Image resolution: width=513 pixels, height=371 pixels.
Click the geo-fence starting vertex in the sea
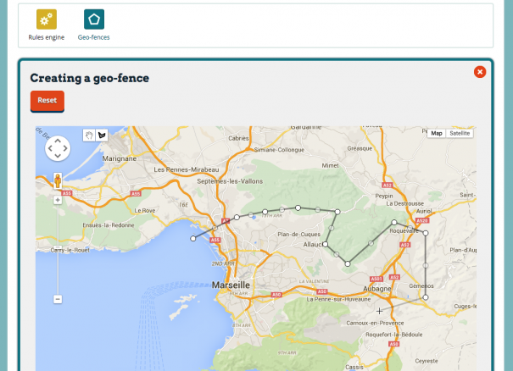[193, 239]
